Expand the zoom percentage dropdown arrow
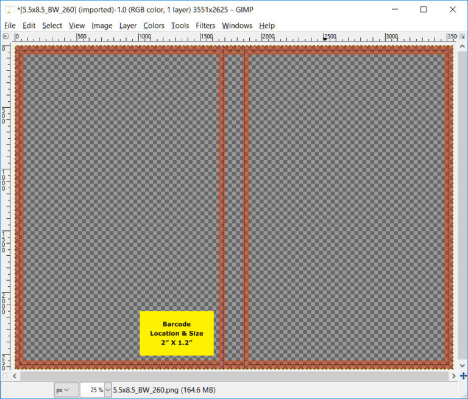The height and width of the screenshot is (399, 468). (108, 390)
